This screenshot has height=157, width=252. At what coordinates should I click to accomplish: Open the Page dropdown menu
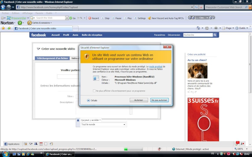228,28
